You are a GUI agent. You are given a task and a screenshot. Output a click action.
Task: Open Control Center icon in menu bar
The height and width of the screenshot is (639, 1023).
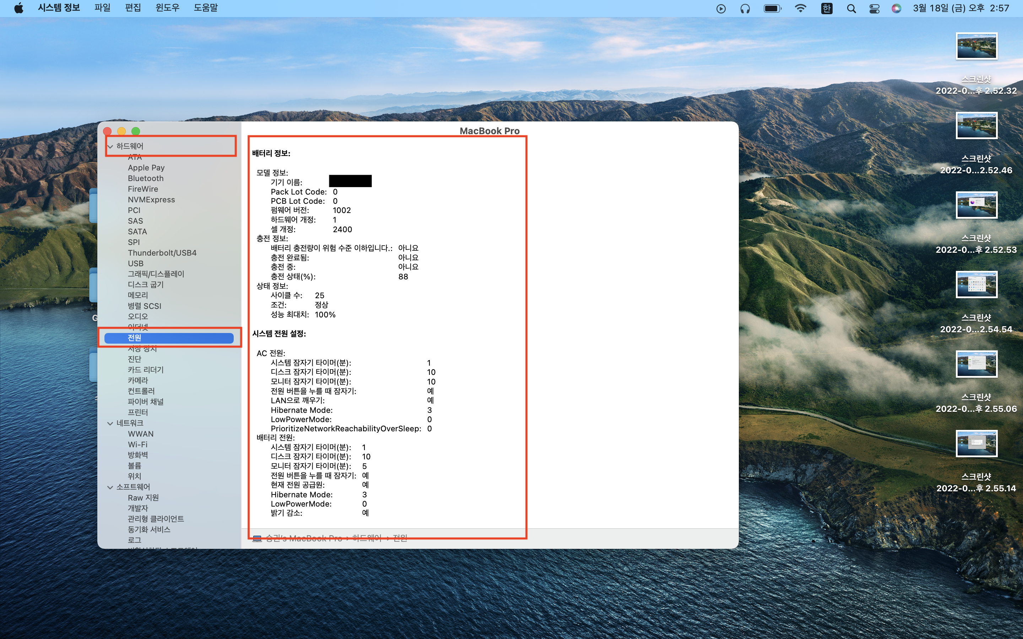click(x=874, y=9)
